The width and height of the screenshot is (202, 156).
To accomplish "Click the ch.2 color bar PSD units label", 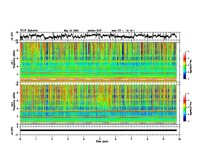I will 191,109.
